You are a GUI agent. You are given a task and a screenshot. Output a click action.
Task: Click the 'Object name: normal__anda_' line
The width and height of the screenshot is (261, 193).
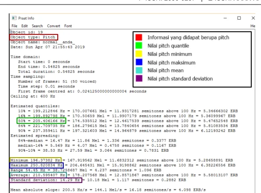point(42,42)
